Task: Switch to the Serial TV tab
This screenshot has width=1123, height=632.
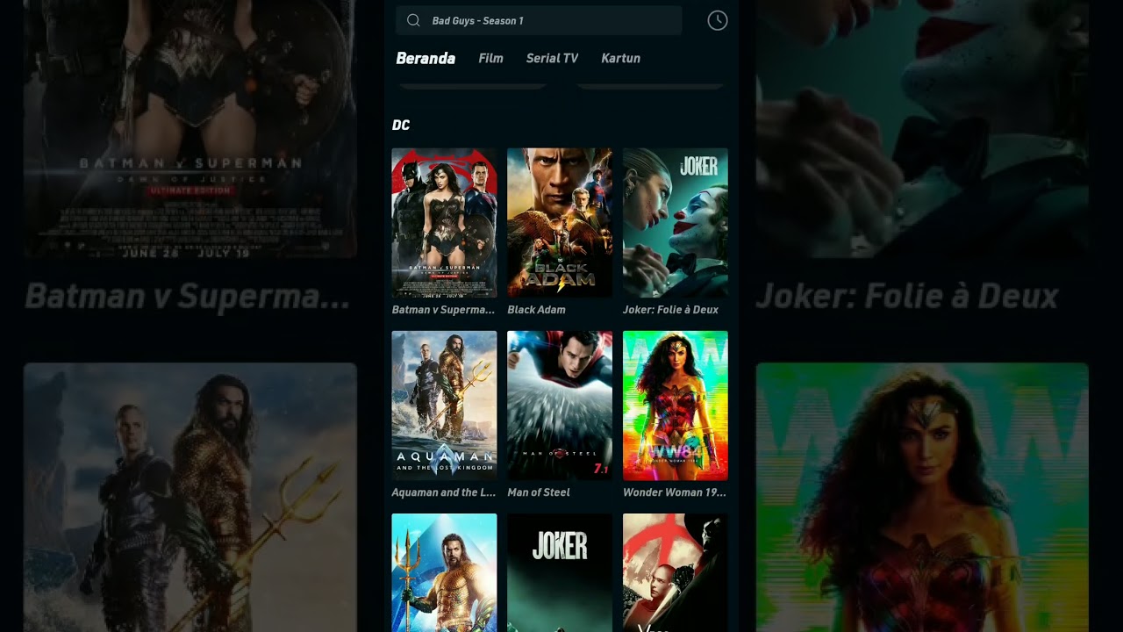Action: click(x=552, y=58)
